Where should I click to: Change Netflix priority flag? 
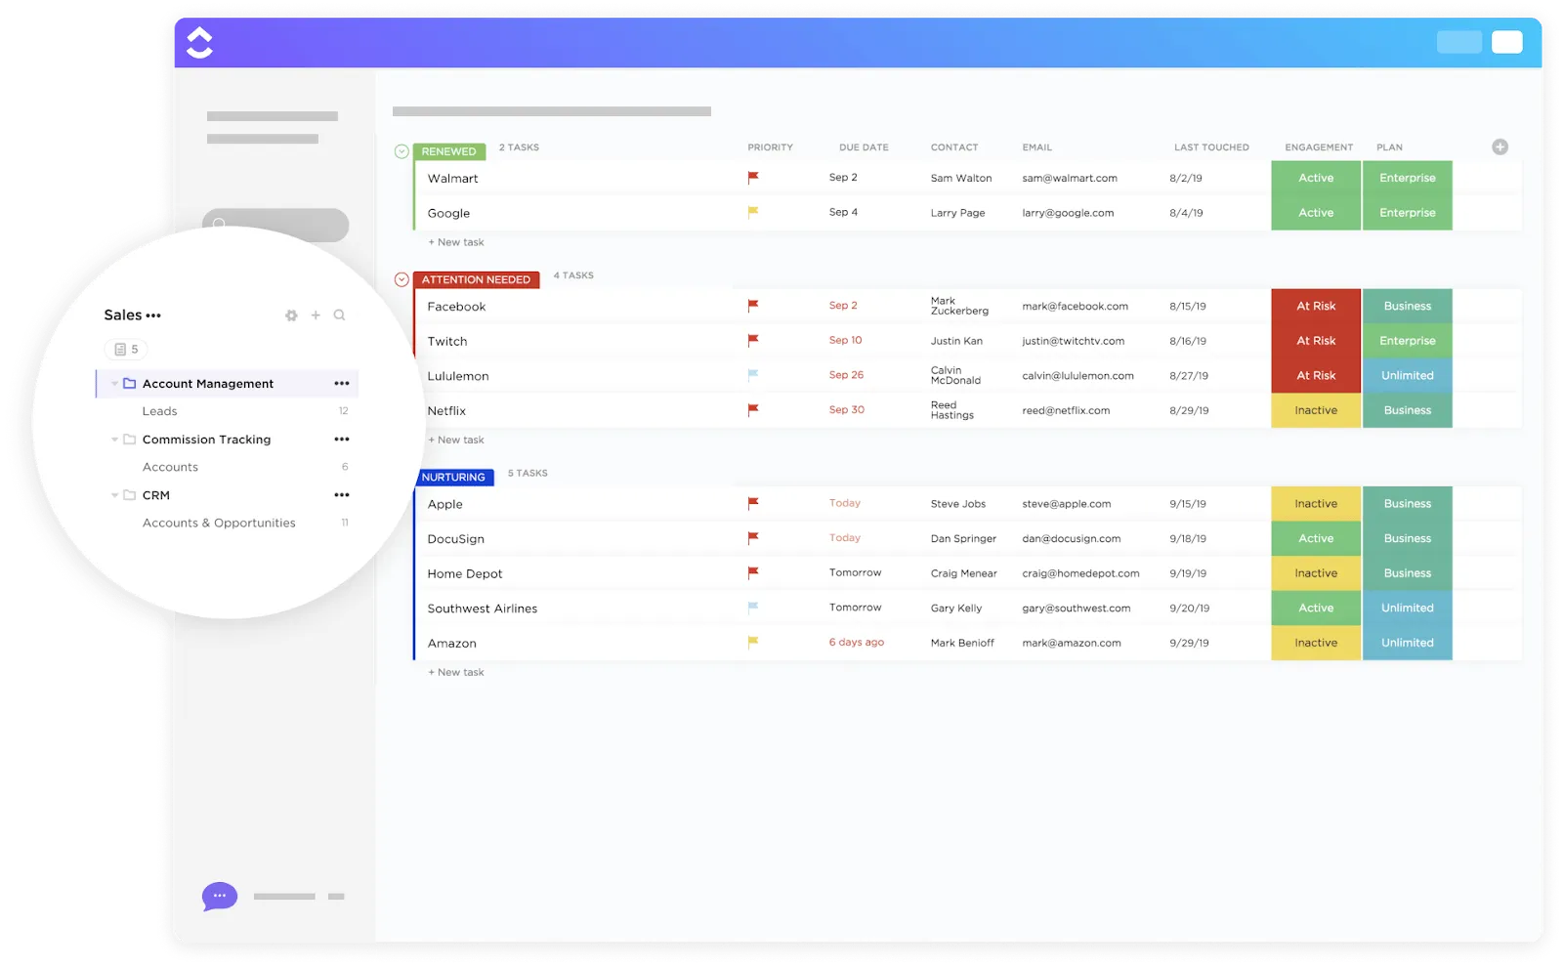[753, 410]
